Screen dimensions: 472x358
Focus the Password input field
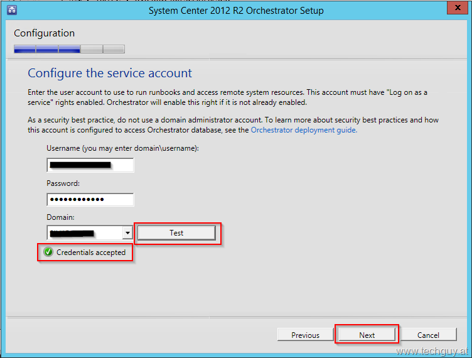(90, 199)
